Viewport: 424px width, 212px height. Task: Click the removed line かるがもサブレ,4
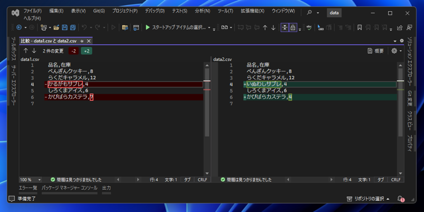tap(124, 84)
